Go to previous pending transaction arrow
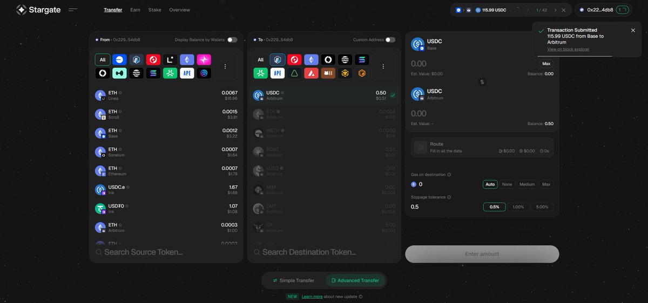This screenshot has width=648, height=303. point(528,10)
